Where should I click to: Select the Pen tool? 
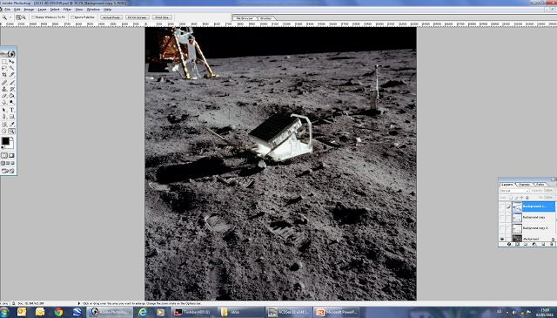4,117
